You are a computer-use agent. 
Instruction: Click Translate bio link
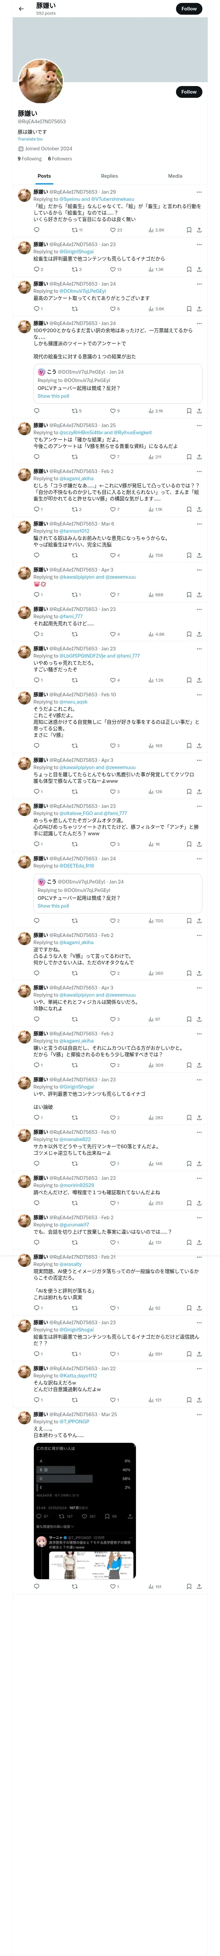30,139
